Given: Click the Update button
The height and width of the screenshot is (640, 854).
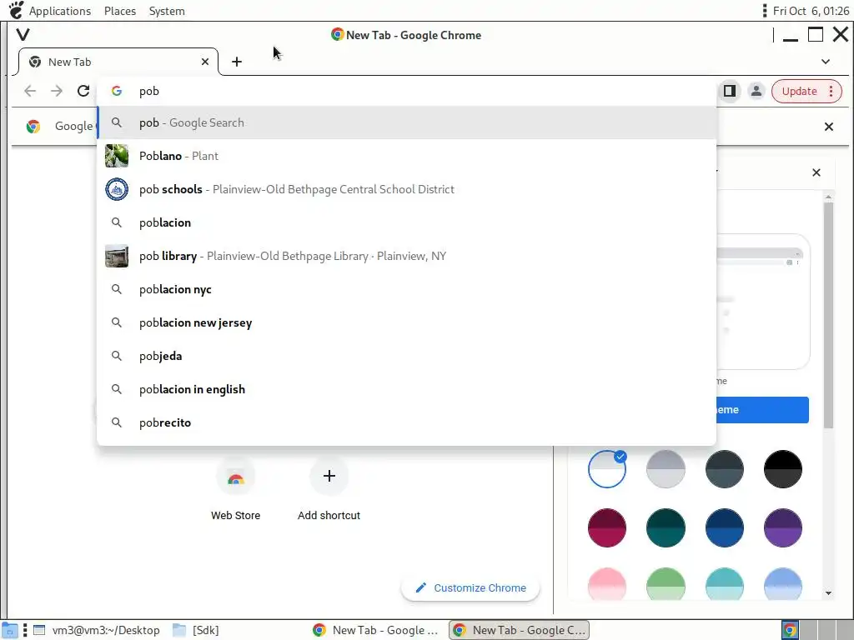Looking at the screenshot, I should point(799,91).
